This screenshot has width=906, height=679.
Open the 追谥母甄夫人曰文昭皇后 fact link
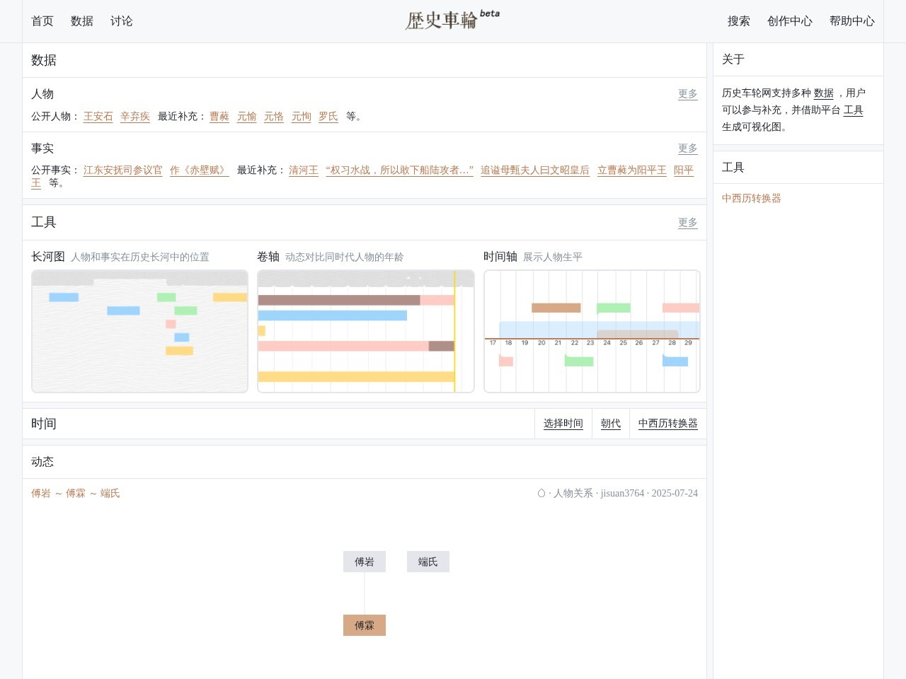[535, 170]
